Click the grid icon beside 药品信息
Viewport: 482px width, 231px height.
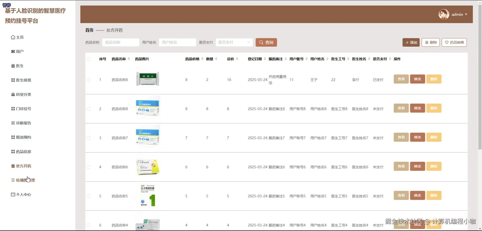click(13, 151)
